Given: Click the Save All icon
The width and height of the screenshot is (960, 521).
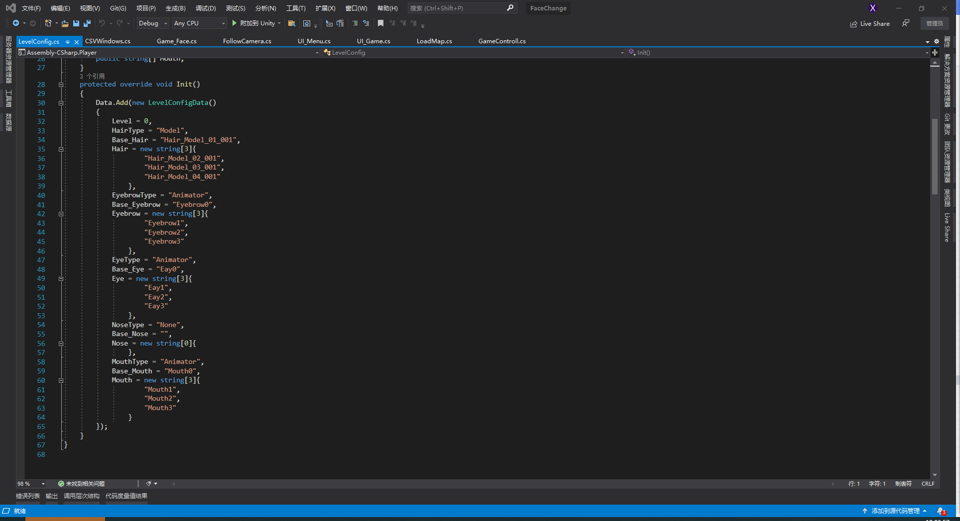Looking at the screenshot, I should [87, 23].
